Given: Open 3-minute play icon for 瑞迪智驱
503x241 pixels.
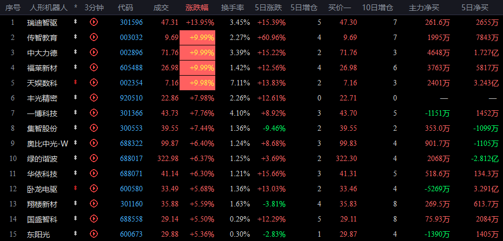Looking at the screenshot, I should [x=94, y=22].
